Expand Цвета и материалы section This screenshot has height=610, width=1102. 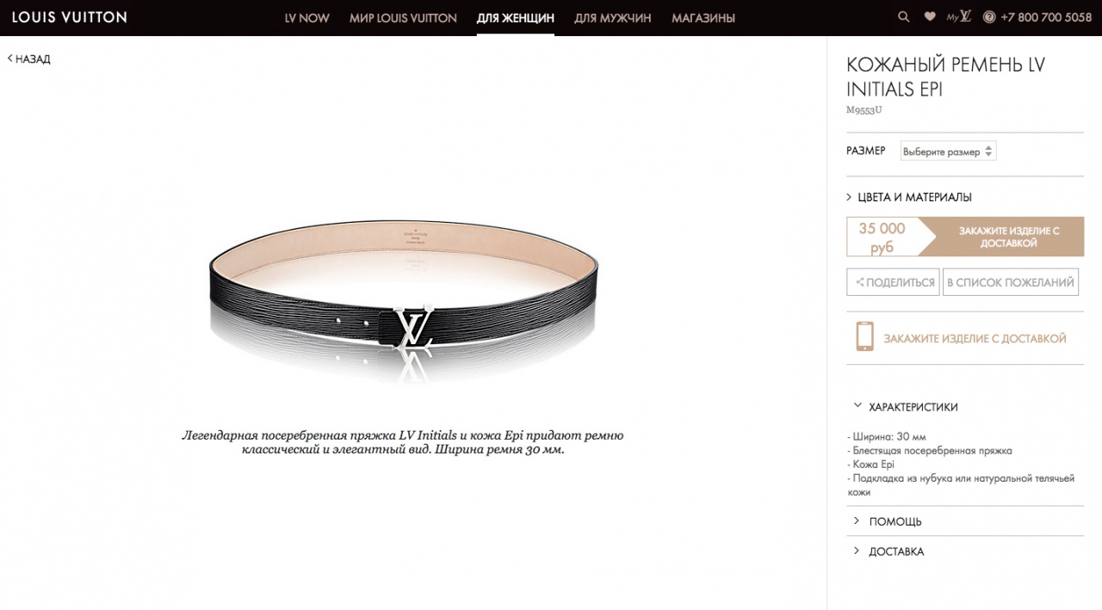[x=909, y=197]
